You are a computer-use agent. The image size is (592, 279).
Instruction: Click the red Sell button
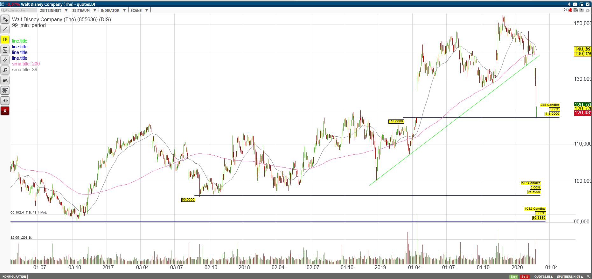pyautogui.click(x=525, y=276)
